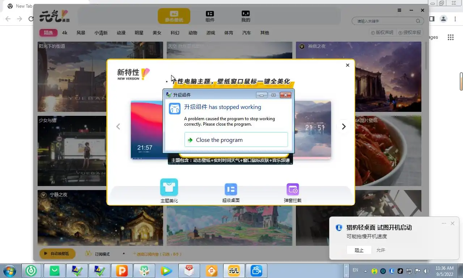
Task: Click 阻止 in the startup notification
Action: [359, 250]
